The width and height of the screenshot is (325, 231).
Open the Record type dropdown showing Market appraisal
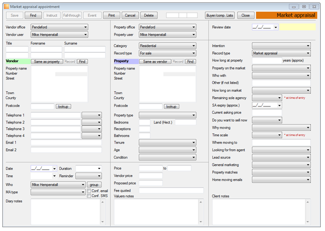click(281, 53)
